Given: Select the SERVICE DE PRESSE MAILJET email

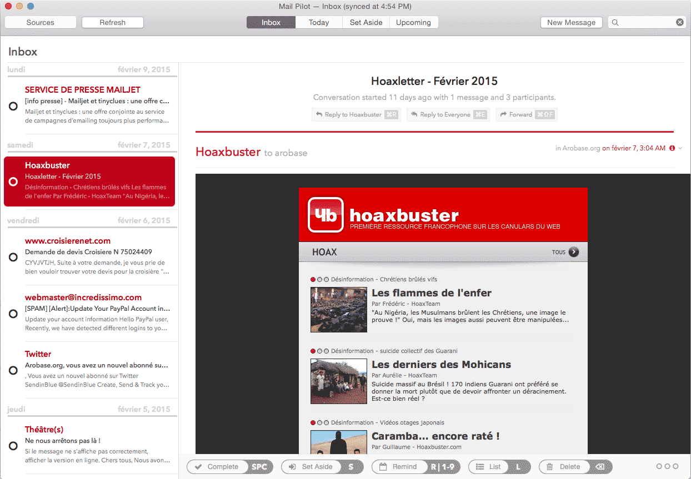Looking at the screenshot, I should 90,105.
